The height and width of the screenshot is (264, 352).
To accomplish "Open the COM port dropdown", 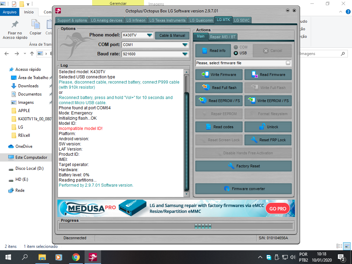I will (185, 45).
